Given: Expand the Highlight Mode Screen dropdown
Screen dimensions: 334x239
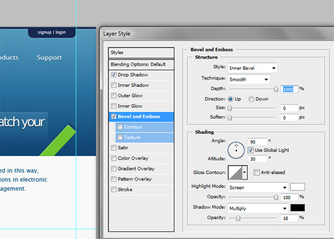Looking at the screenshot, I should click(258, 188).
